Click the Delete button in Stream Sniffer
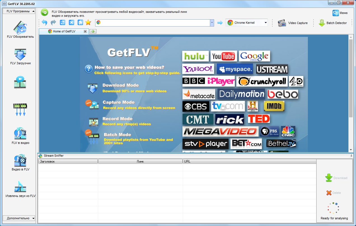Image resolution: width=356 pixels, height=226 pixels. 334,193
